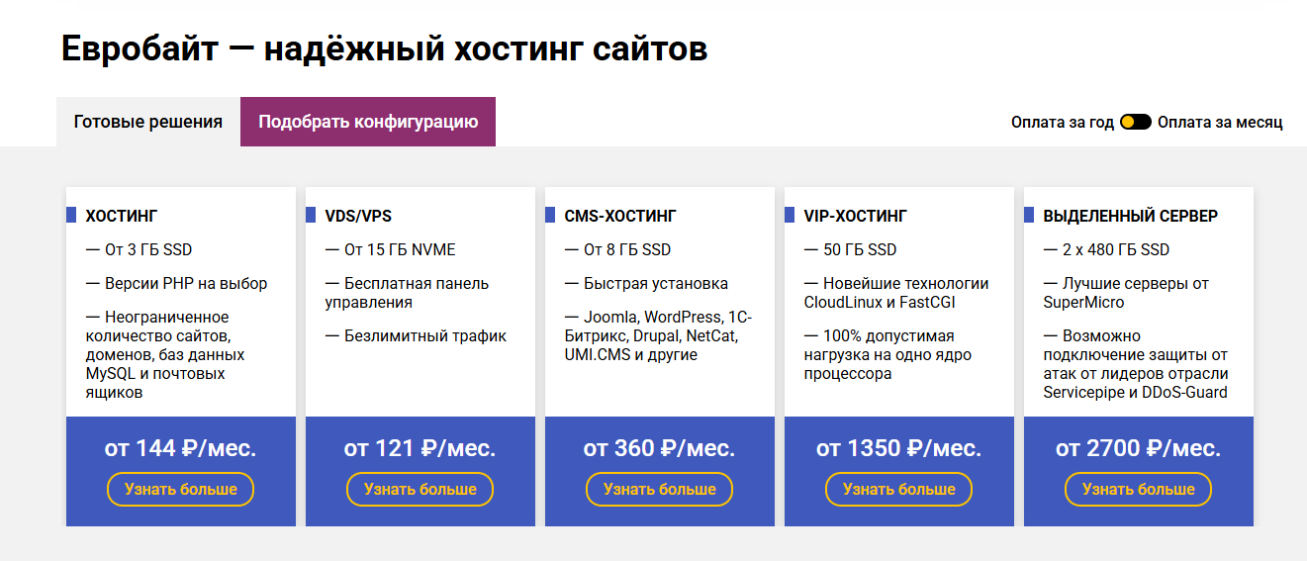Click "Узнать больше" under ХОСТИНГ plan

tap(181, 489)
